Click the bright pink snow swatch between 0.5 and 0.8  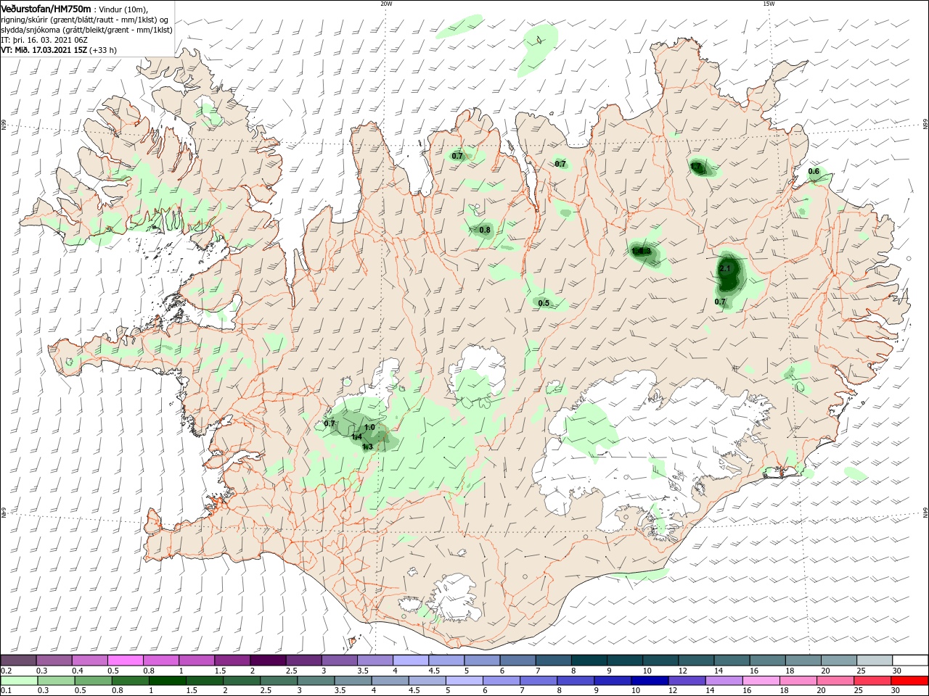coord(125,660)
